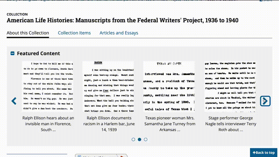Click the American Life Histories collection title
Screen dimensions: 279x157
point(122,20)
